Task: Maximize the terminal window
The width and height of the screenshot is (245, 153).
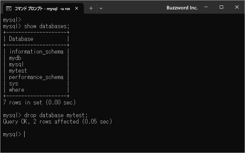Action: click(x=221, y=7)
